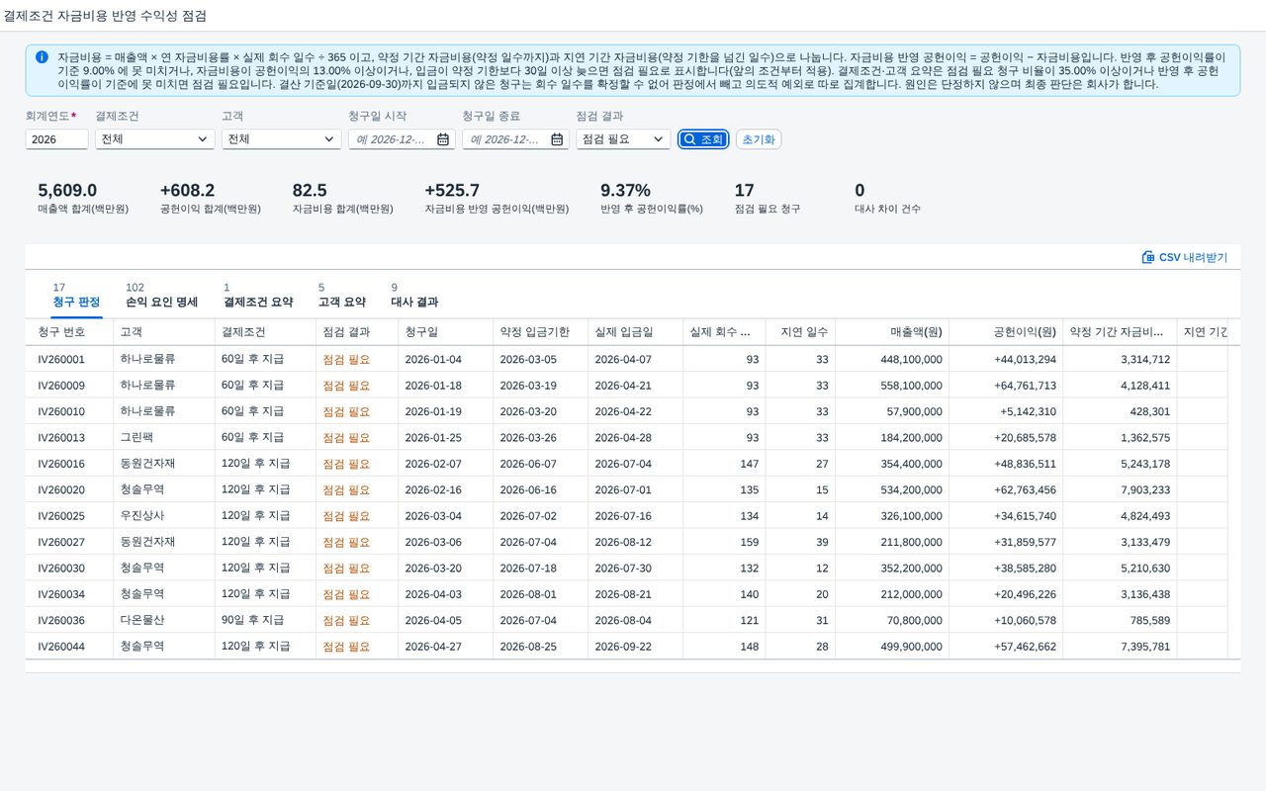Download the table via CSV 내려받기
Screen dimensions: 1266x791
point(1185,257)
